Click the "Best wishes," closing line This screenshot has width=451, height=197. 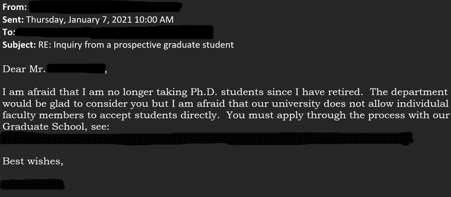coord(33,161)
